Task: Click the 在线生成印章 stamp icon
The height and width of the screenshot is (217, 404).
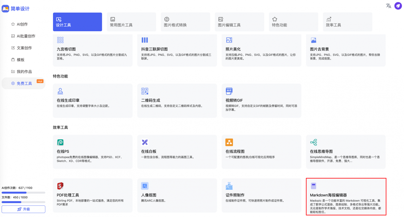Action: pos(60,91)
